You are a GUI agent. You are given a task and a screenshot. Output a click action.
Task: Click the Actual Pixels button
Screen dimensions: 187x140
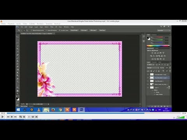click(74, 30)
